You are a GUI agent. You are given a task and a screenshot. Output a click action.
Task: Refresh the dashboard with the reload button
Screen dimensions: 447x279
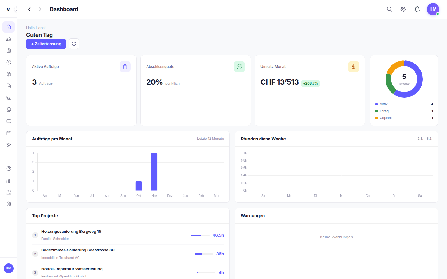74,44
